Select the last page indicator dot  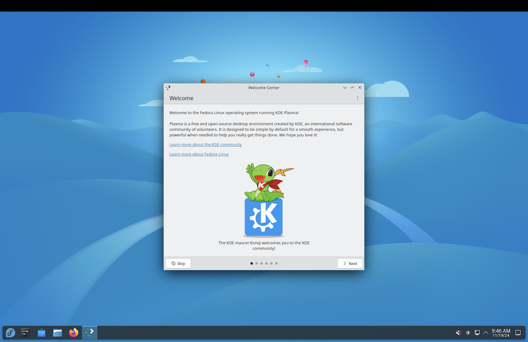(x=276, y=264)
